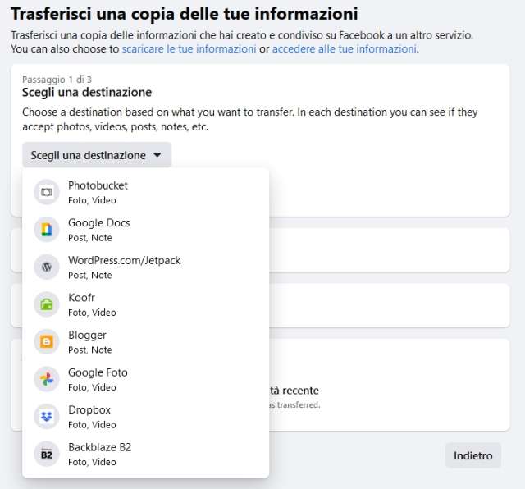Open the scaricare le tue informazioni link

[x=189, y=49]
